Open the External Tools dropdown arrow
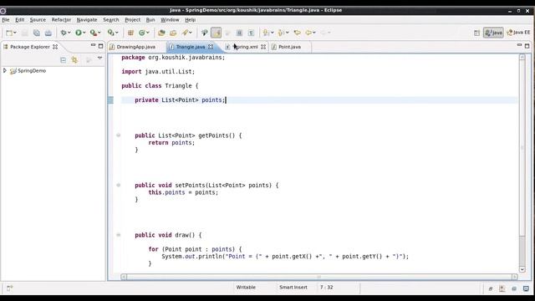Viewport: 535px width, 301px height. point(99,33)
